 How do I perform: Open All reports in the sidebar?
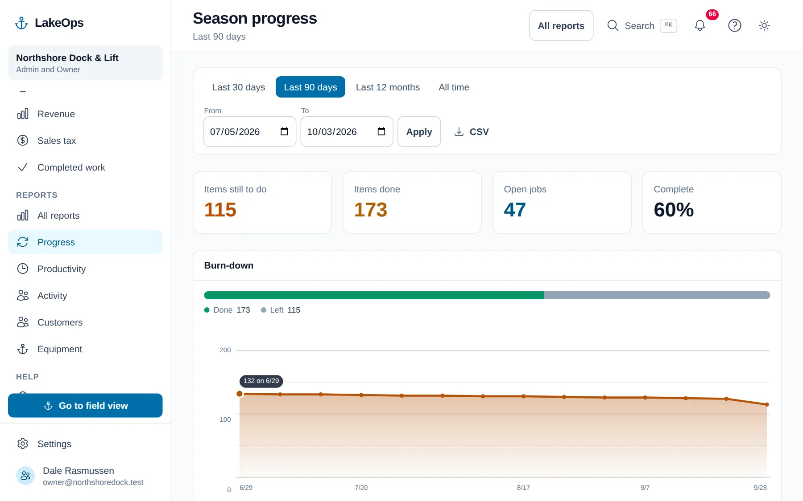pos(85,216)
